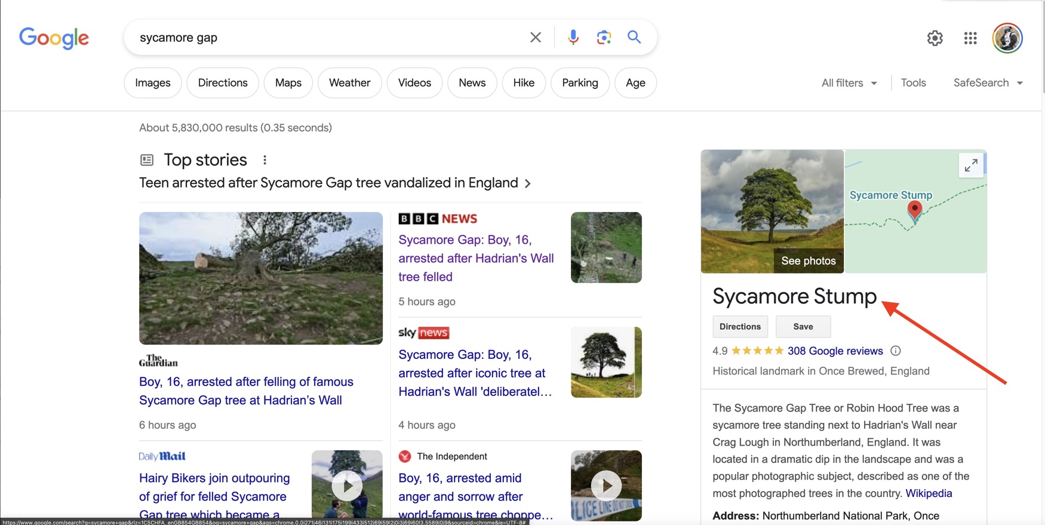
Task: Open Top stories three-dot menu
Action: (x=265, y=159)
